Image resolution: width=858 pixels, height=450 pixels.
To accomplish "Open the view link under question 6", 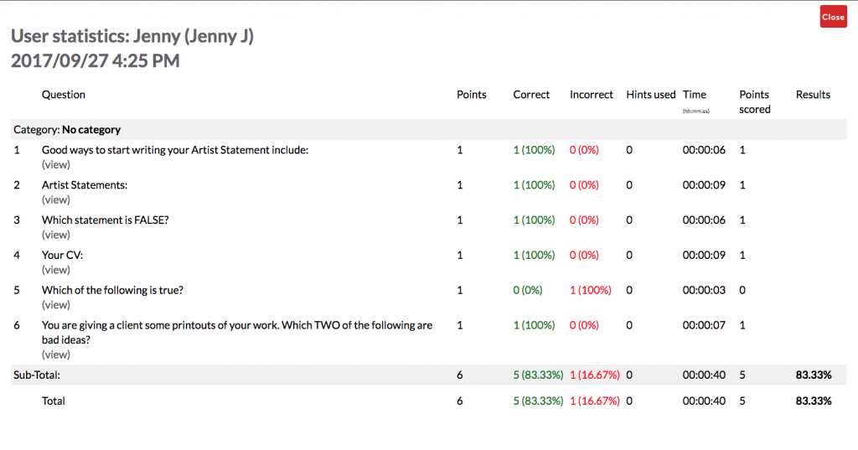I will click(x=56, y=354).
